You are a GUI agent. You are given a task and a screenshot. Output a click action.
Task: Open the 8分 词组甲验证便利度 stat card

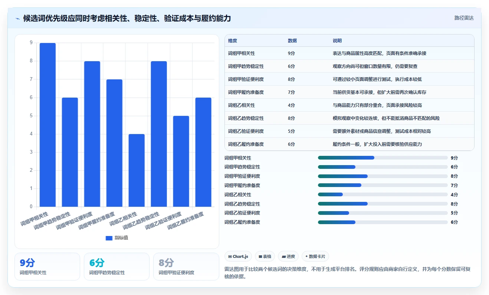[186, 266]
